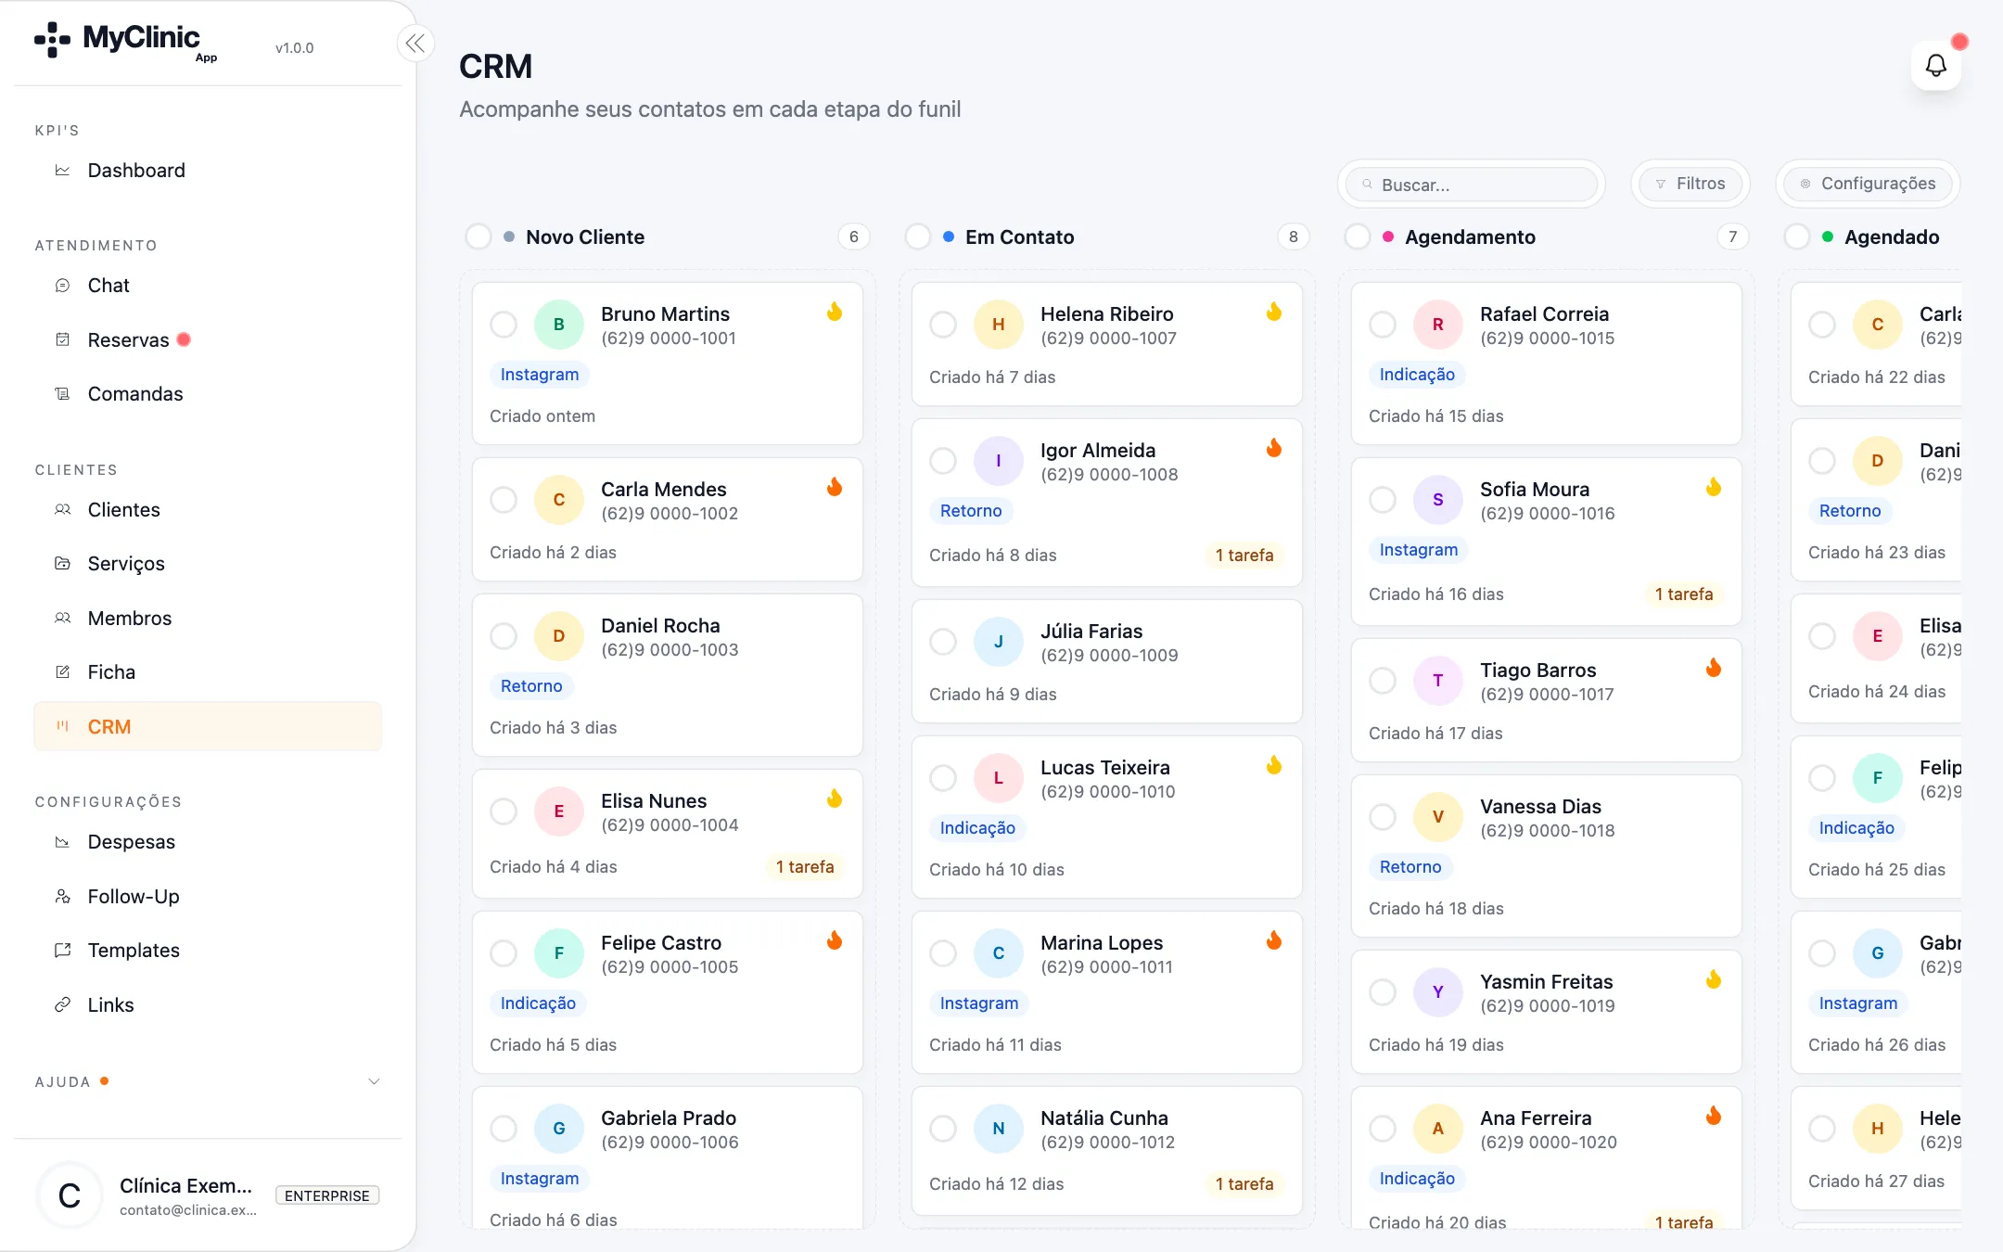Image resolution: width=2003 pixels, height=1252 pixels.
Task: Click the 1 tarefa badge on Elisa Nunes
Action: point(804,866)
